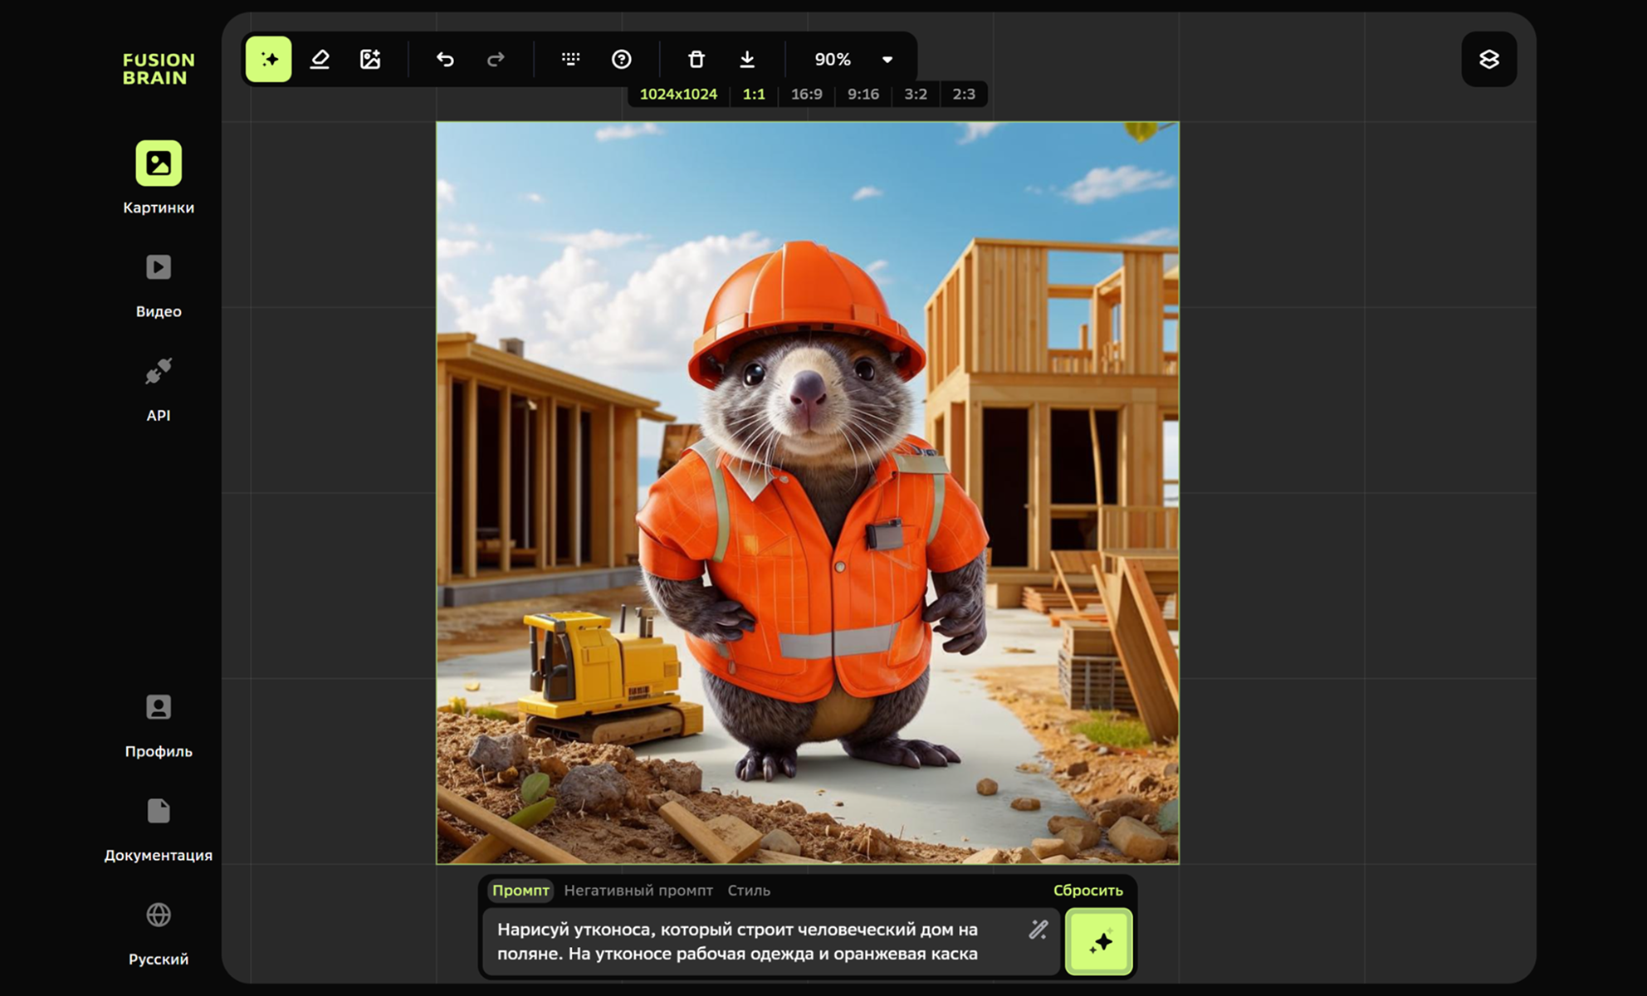Undo the last action
Image resolution: width=1647 pixels, height=996 pixels.
click(445, 59)
